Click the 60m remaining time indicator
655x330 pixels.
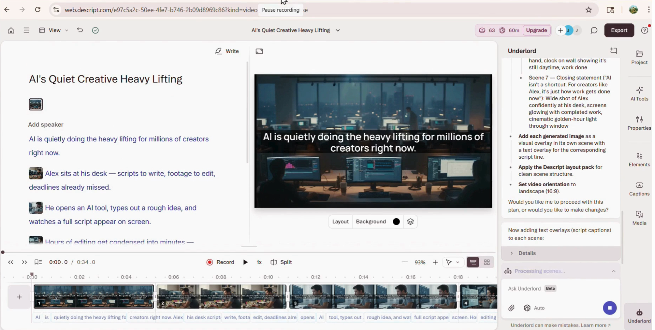click(x=509, y=30)
